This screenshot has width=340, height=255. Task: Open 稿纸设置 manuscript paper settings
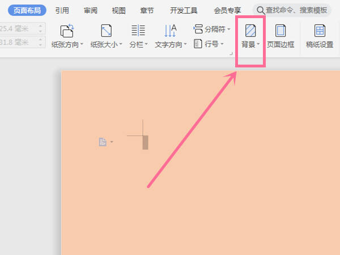320,36
